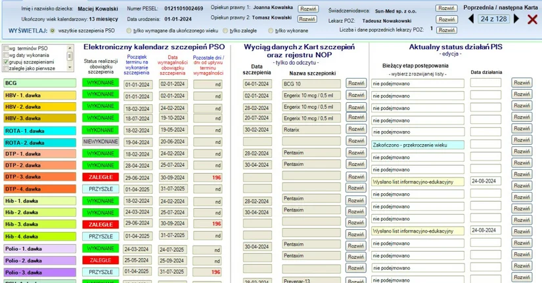The height and width of the screenshot is (283, 542).
Task: Expand Lekarz POZ Tadeusz Nowakowski details
Action: point(447,19)
